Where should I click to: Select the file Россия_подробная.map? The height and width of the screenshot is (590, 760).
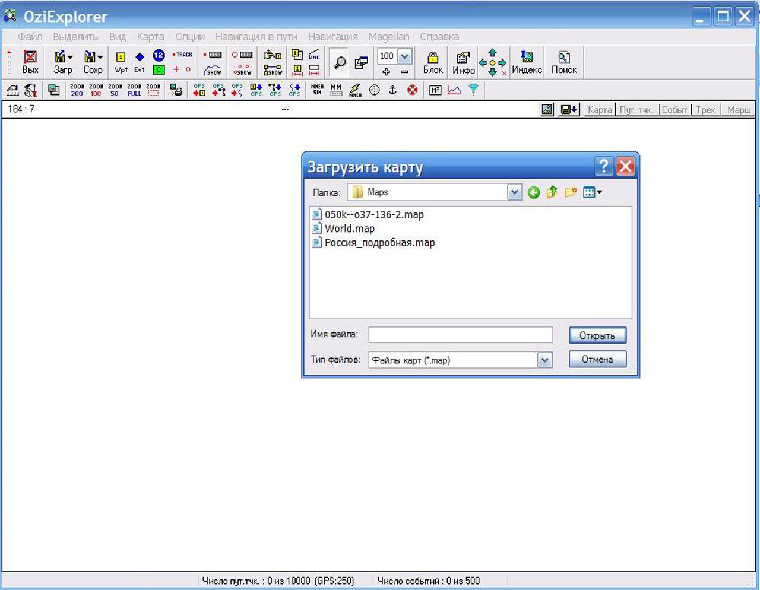click(x=374, y=243)
